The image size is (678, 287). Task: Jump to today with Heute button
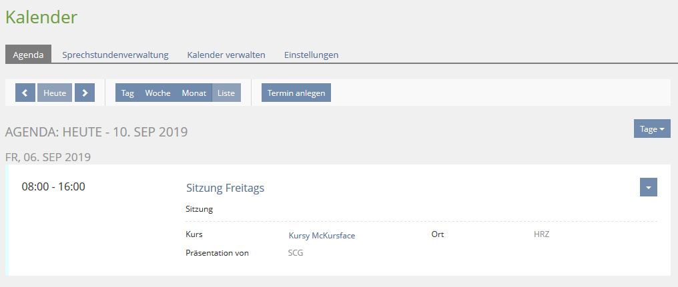[55, 93]
